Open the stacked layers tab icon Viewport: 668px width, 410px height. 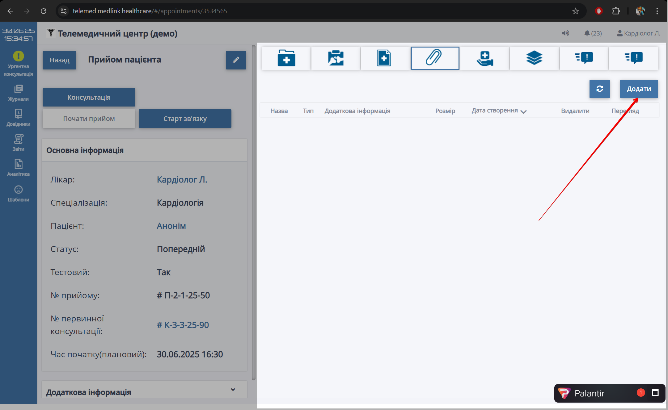pyautogui.click(x=534, y=58)
